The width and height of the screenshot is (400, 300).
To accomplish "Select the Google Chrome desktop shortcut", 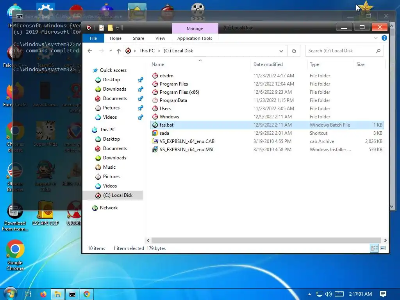I will (x=15, y=255).
